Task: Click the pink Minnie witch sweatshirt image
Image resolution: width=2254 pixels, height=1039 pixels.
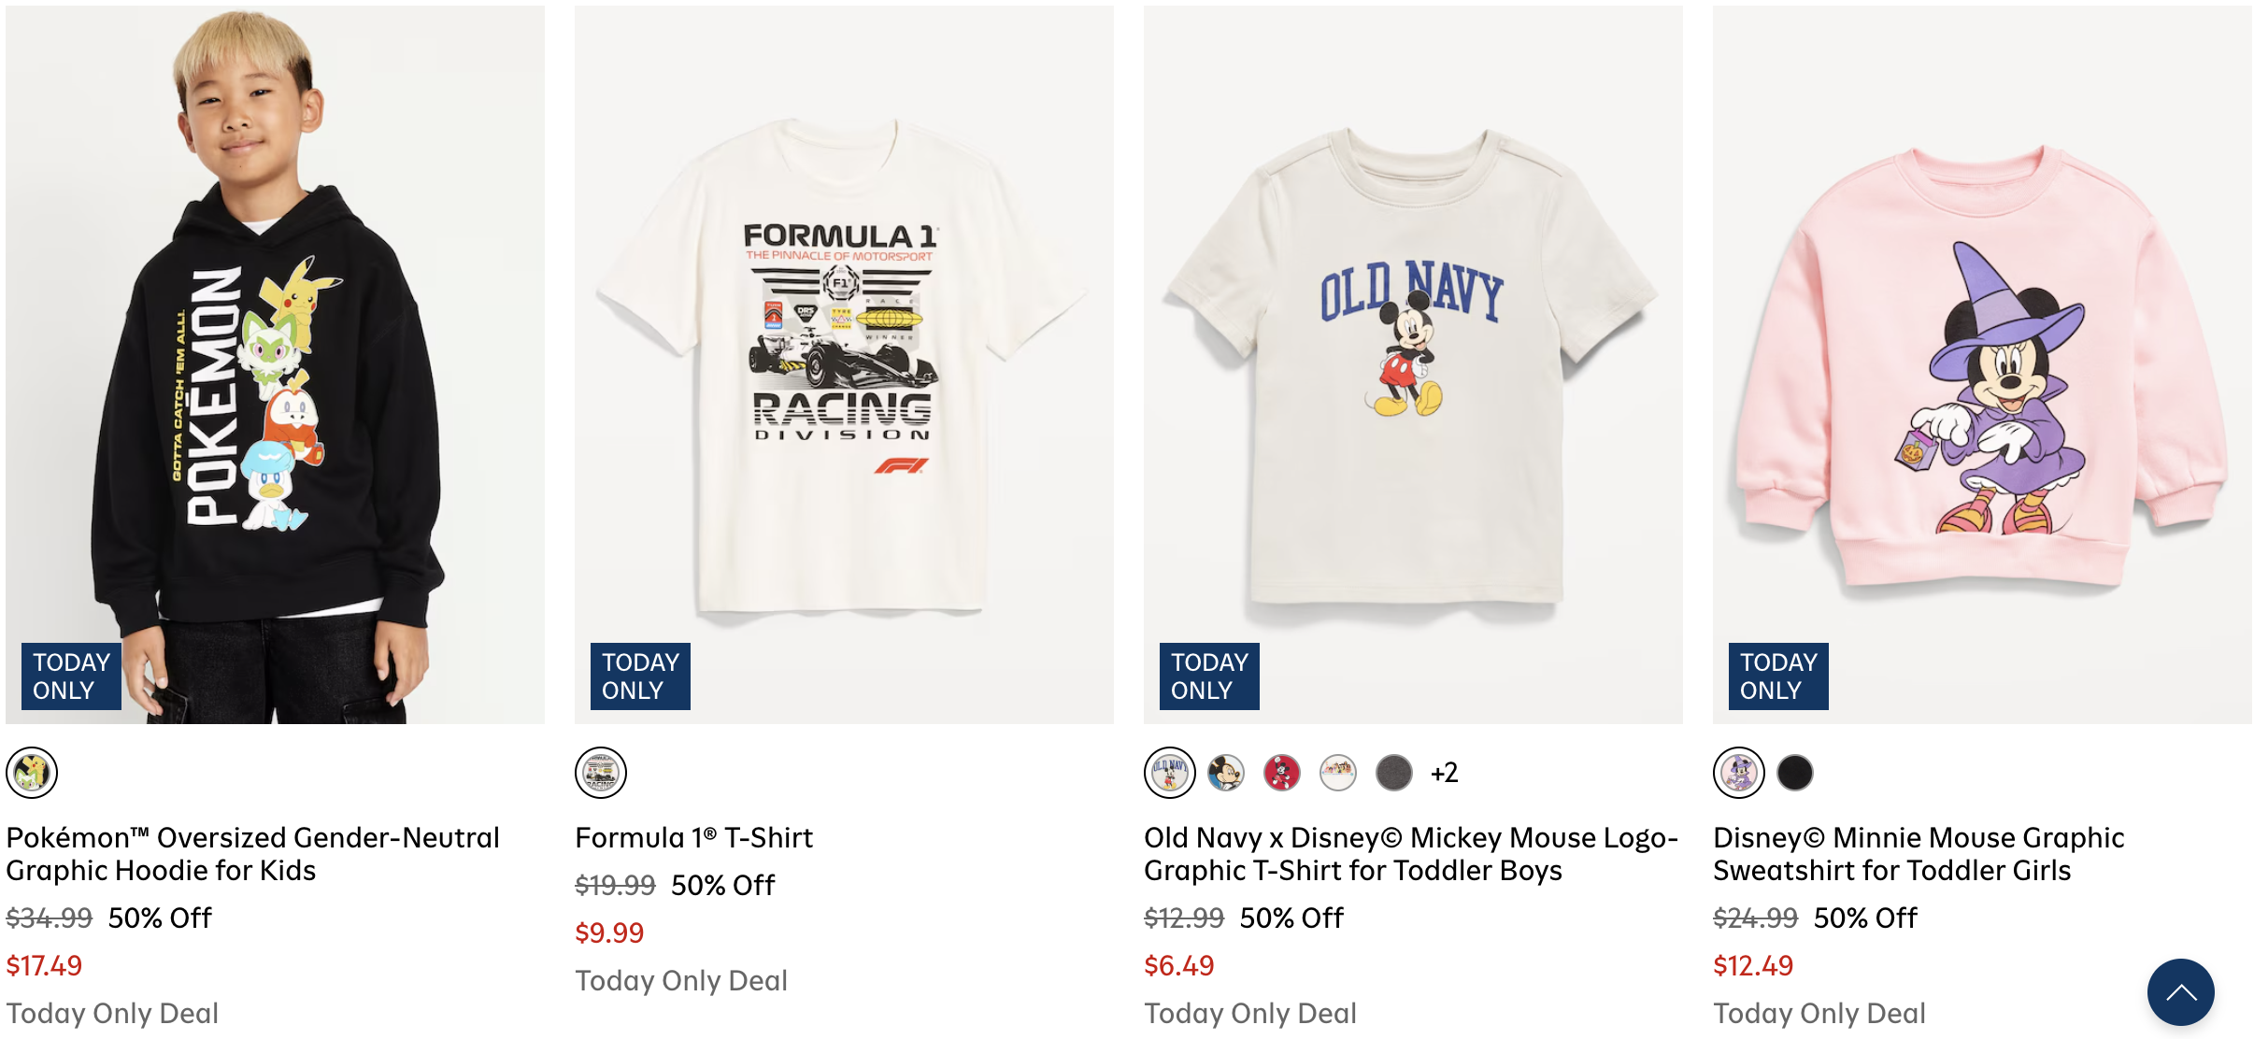Action: point(1982,364)
